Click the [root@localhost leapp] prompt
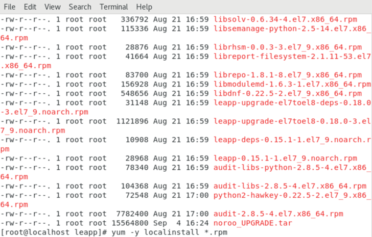 (x=53, y=232)
